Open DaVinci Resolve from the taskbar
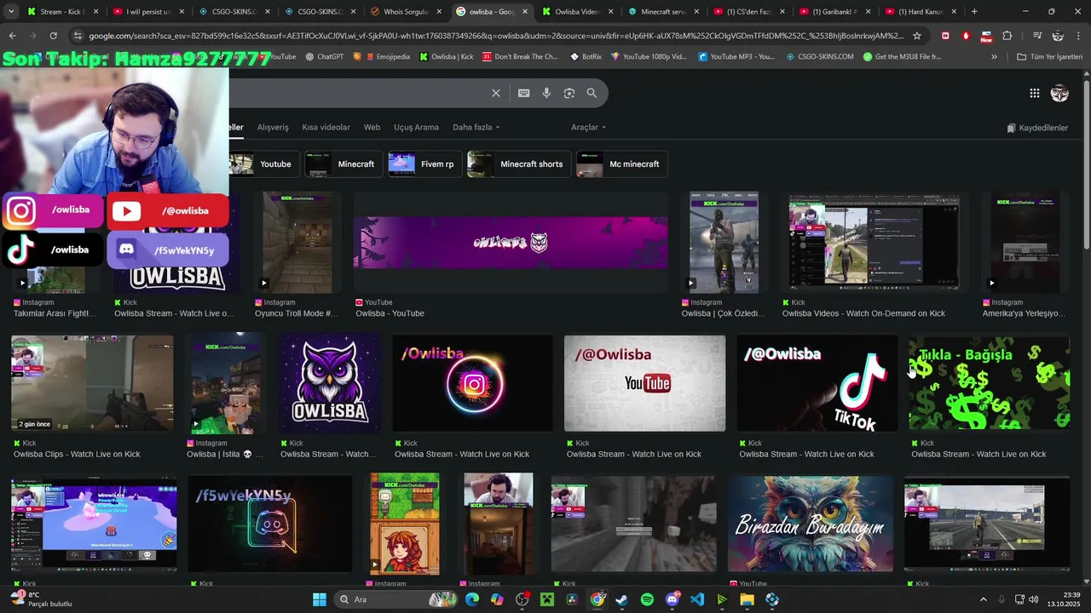The image size is (1091, 613). (x=571, y=599)
